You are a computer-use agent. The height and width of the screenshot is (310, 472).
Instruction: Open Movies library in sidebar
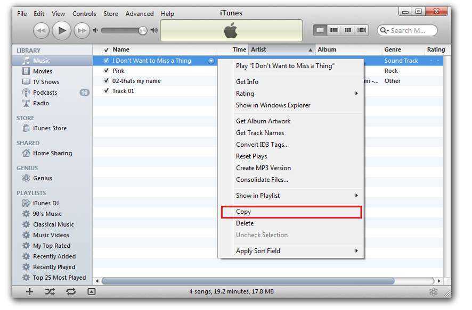[52, 71]
